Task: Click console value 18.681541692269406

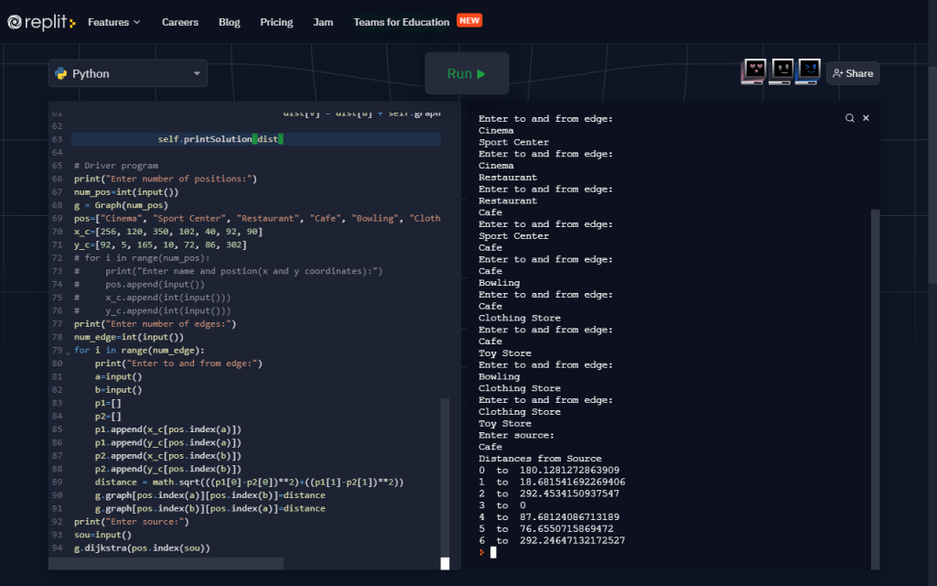Action: click(573, 482)
